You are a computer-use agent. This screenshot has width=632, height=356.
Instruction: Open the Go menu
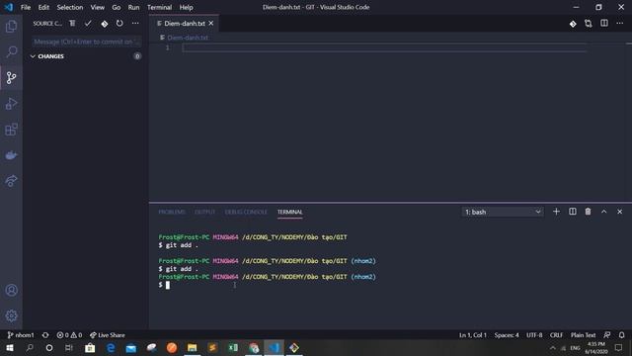[x=117, y=7]
